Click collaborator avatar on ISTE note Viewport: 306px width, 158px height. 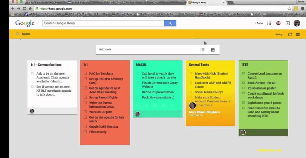[243, 132]
